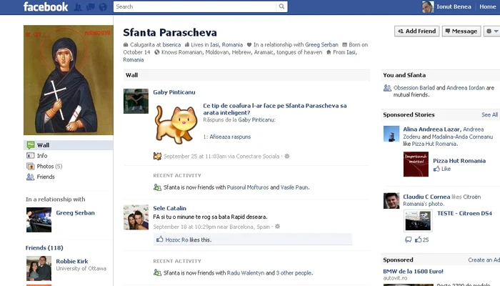Click gear icon on Gaby Pinticanu's post
Viewport: 500px width, 286px height.
click(x=287, y=156)
